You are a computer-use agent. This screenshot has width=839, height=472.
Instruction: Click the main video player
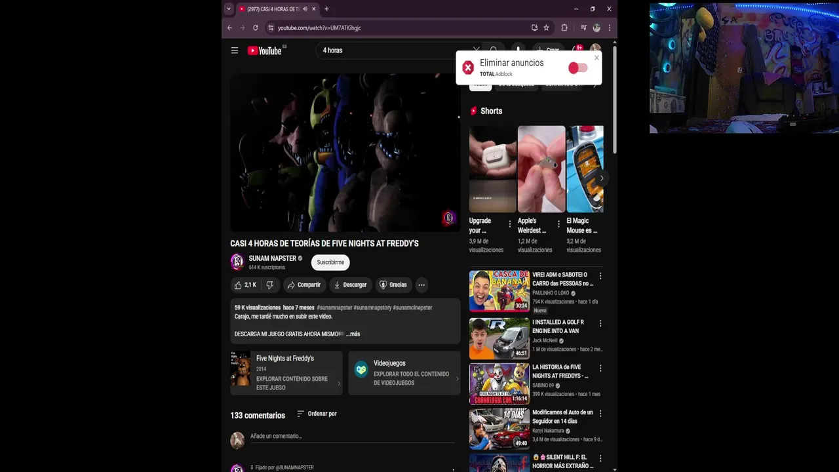point(345,152)
